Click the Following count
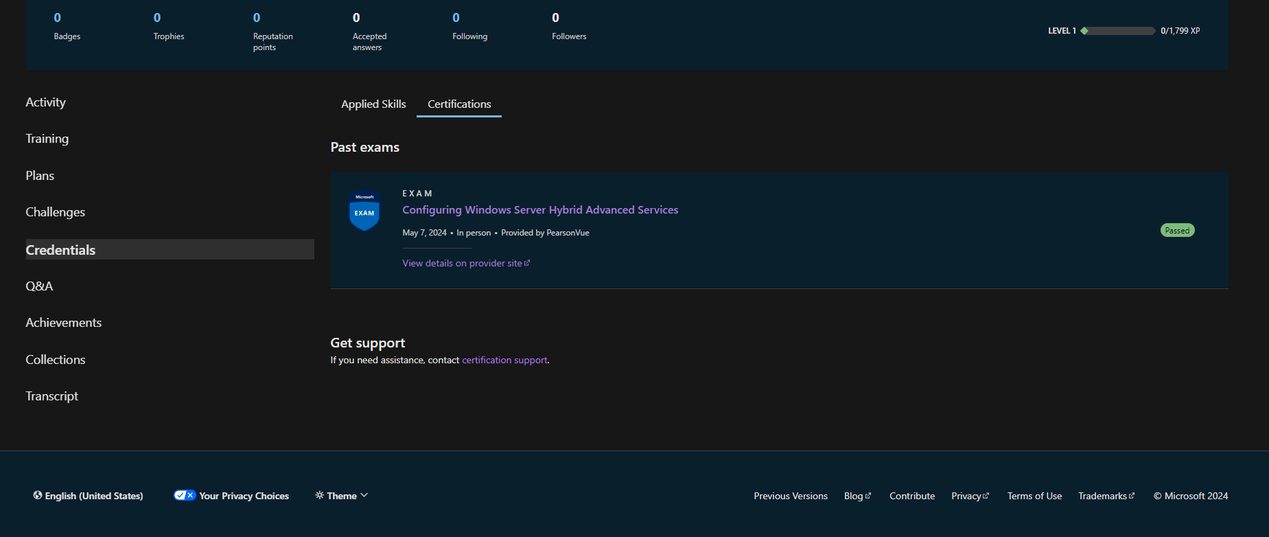 point(456,18)
